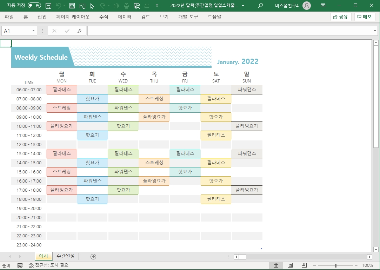Screen dimensions: 380x270
Task: Click the Save icon in title bar
Action: coord(48,6)
